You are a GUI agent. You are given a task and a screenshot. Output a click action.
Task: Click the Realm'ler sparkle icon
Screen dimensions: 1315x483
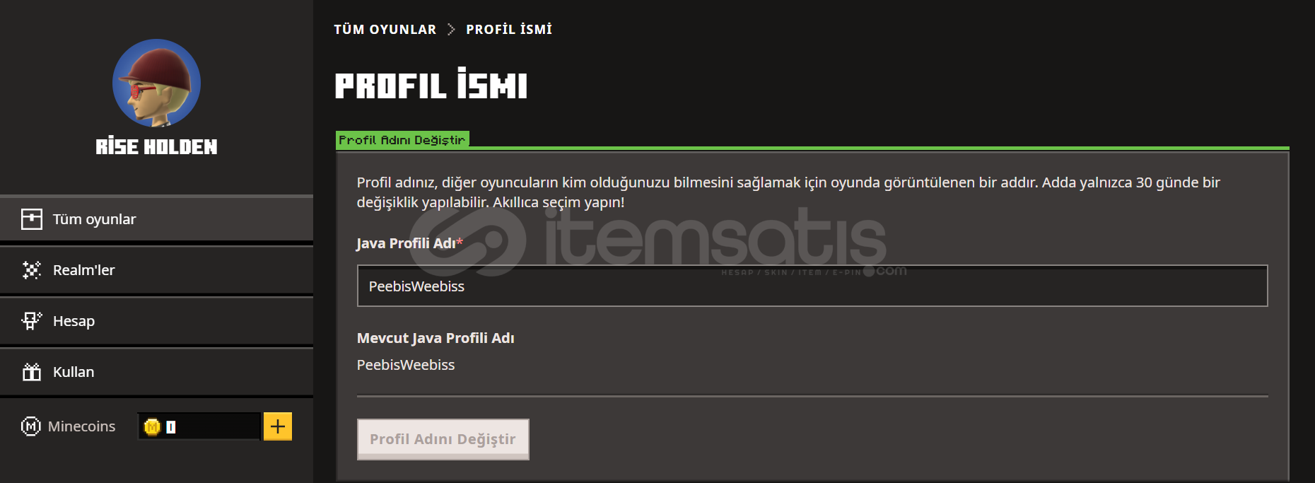point(31,270)
